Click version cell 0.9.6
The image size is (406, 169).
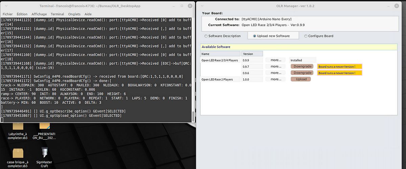pyautogui.click(x=252, y=73)
